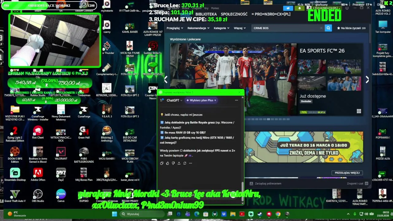Click YouTube icon in taskbar
The width and height of the screenshot is (393, 221).
pos(242,214)
